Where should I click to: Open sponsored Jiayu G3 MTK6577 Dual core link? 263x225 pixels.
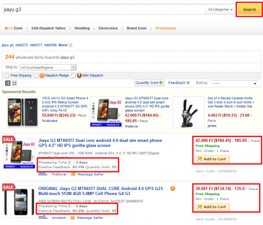[x=147, y=104]
